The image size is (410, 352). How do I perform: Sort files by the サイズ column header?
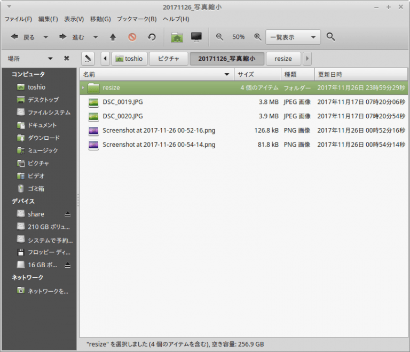click(257, 74)
